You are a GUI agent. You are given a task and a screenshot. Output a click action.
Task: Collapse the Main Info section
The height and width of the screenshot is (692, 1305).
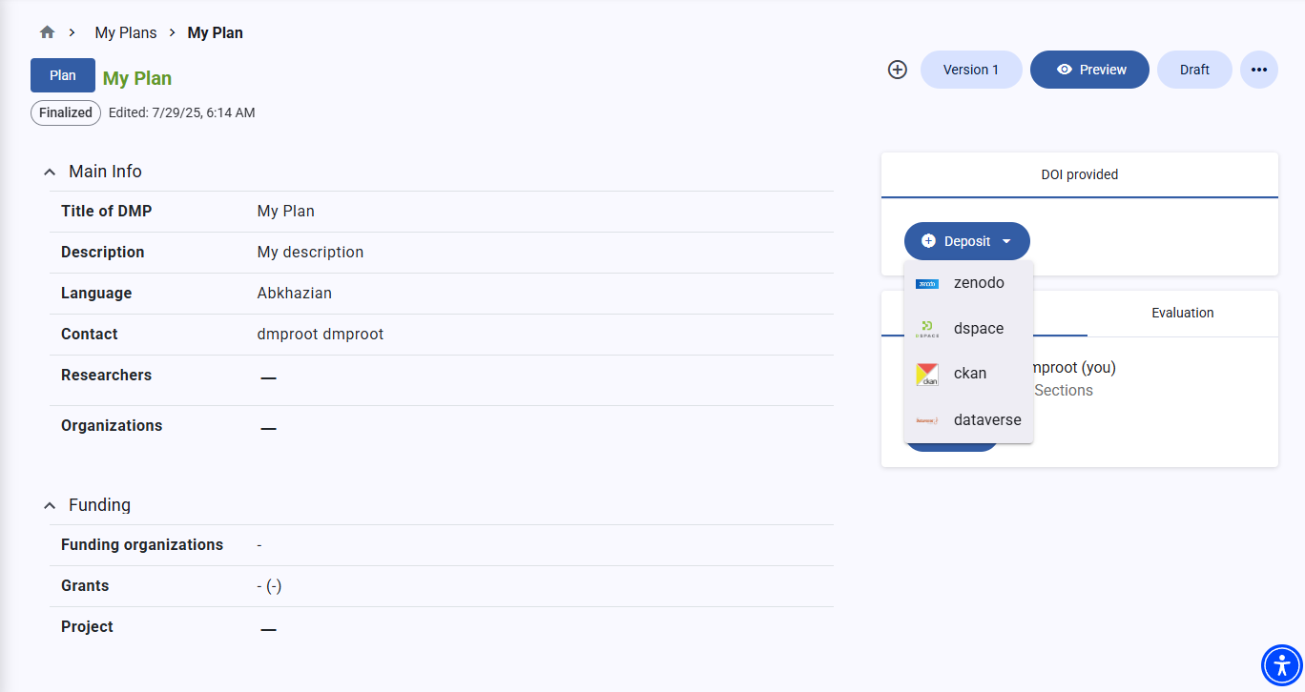(x=50, y=173)
